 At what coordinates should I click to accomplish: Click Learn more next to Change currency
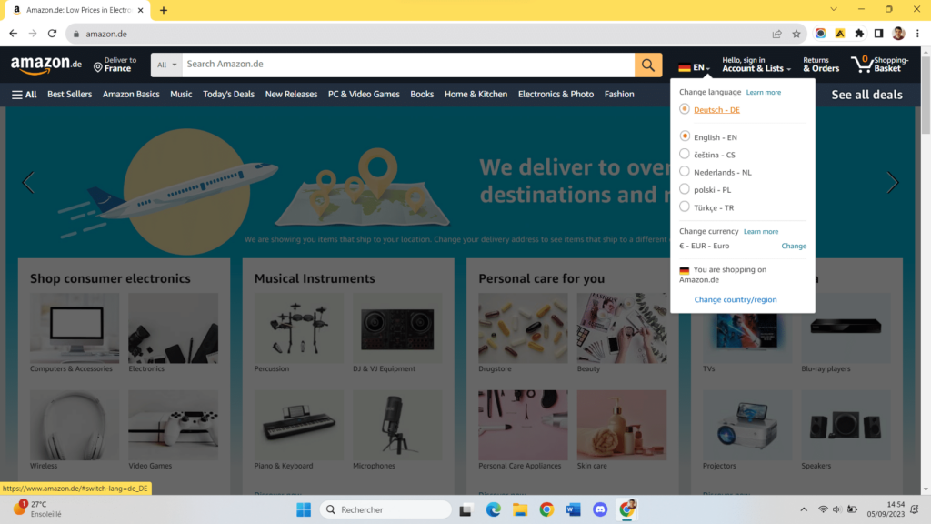point(761,232)
